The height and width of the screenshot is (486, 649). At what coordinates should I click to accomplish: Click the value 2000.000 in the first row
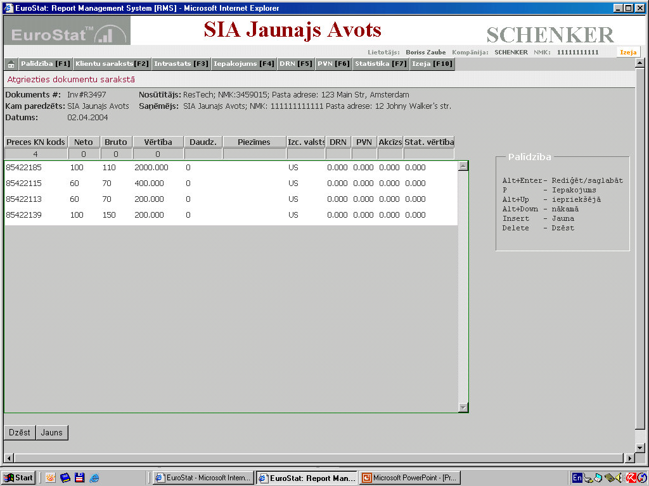(x=151, y=167)
